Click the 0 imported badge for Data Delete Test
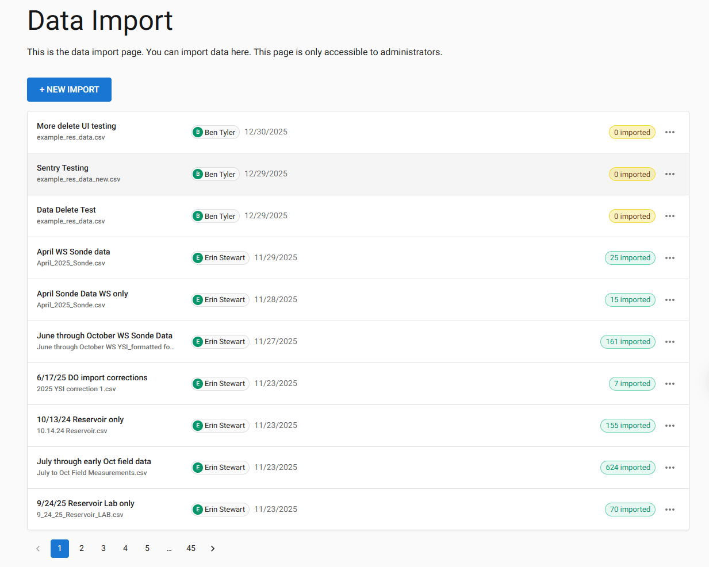Screen dimensions: 709x567 (x=632, y=216)
